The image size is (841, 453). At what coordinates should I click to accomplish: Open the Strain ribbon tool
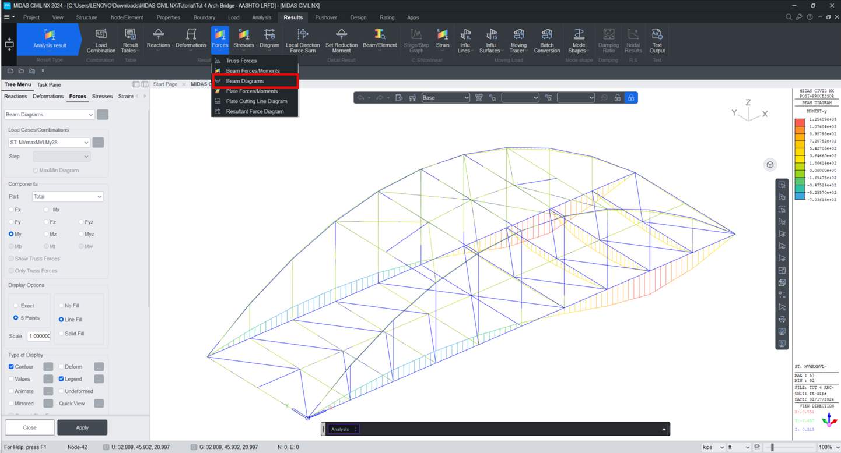pyautogui.click(x=443, y=39)
